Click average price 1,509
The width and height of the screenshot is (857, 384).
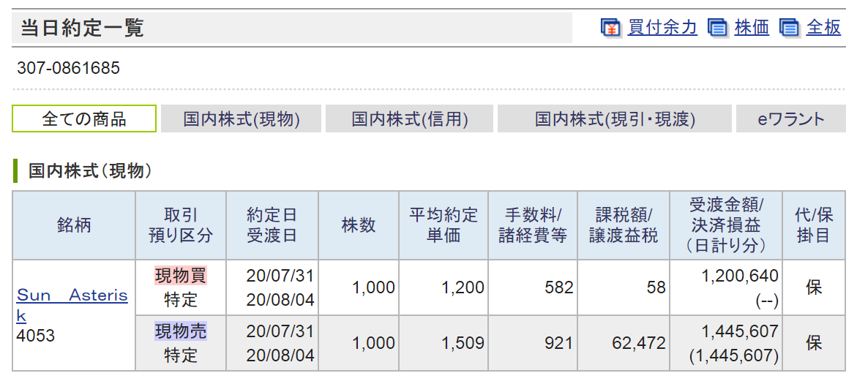coord(463,343)
